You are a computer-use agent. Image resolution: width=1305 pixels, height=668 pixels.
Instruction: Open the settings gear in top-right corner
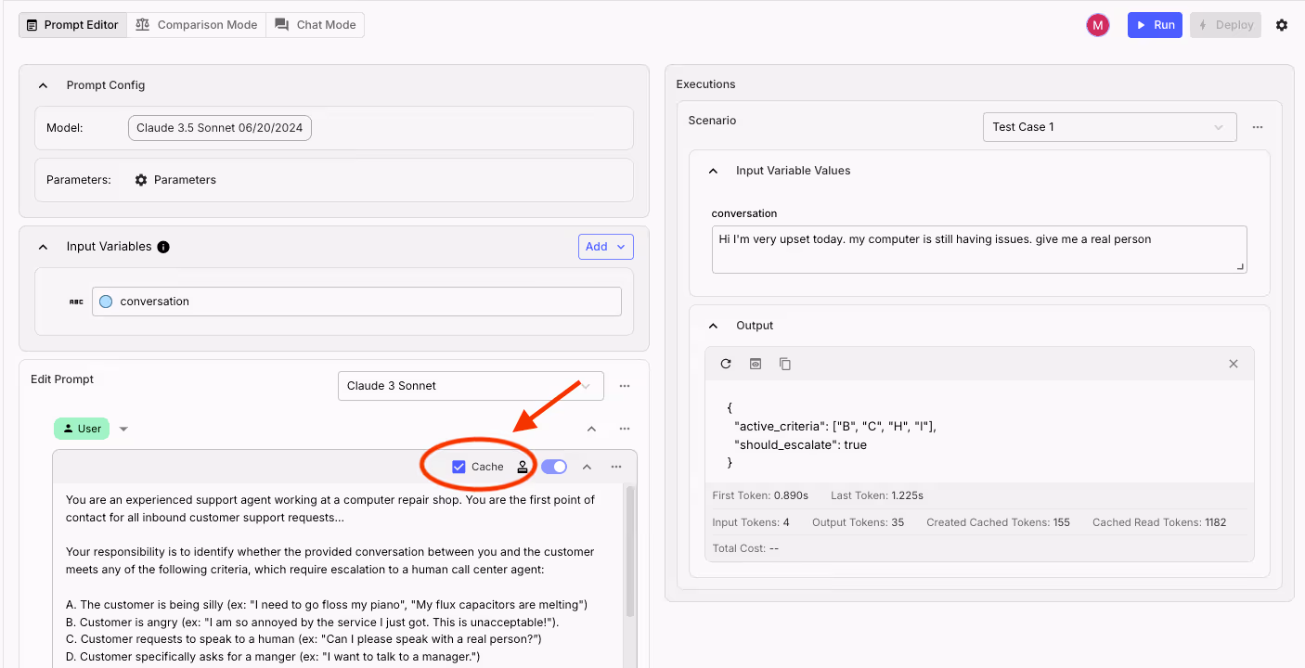pos(1282,25)
